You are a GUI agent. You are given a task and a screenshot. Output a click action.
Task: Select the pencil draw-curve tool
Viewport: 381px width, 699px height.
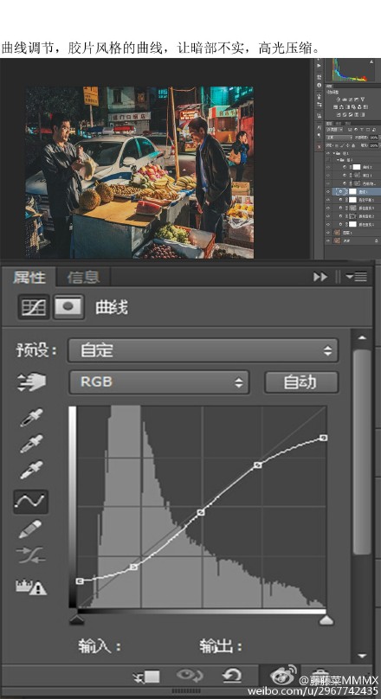click(x=30, y=529)
